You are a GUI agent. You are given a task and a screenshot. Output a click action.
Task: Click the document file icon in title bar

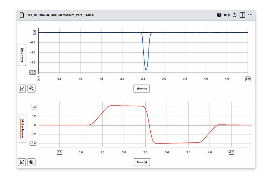22,15
